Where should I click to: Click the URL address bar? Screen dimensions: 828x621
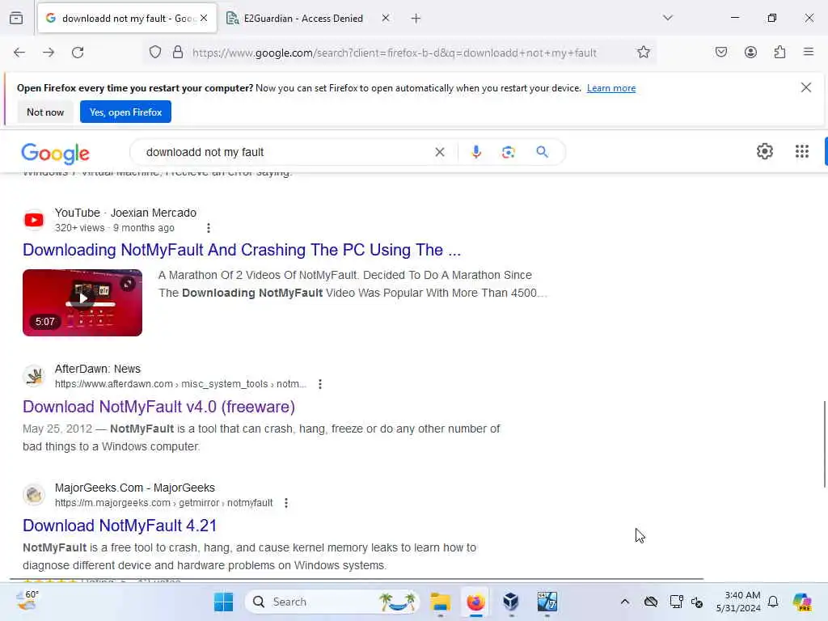pos(396,53)
